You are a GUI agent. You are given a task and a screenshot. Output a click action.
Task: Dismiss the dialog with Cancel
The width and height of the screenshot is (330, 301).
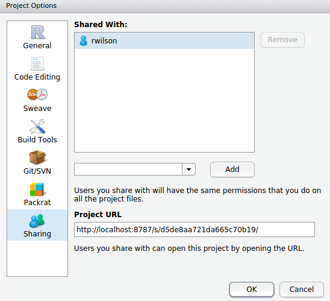[x=302, y=289]
